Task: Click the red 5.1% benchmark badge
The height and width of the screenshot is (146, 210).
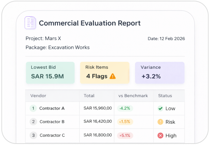Action: click(x=125, y=135)
